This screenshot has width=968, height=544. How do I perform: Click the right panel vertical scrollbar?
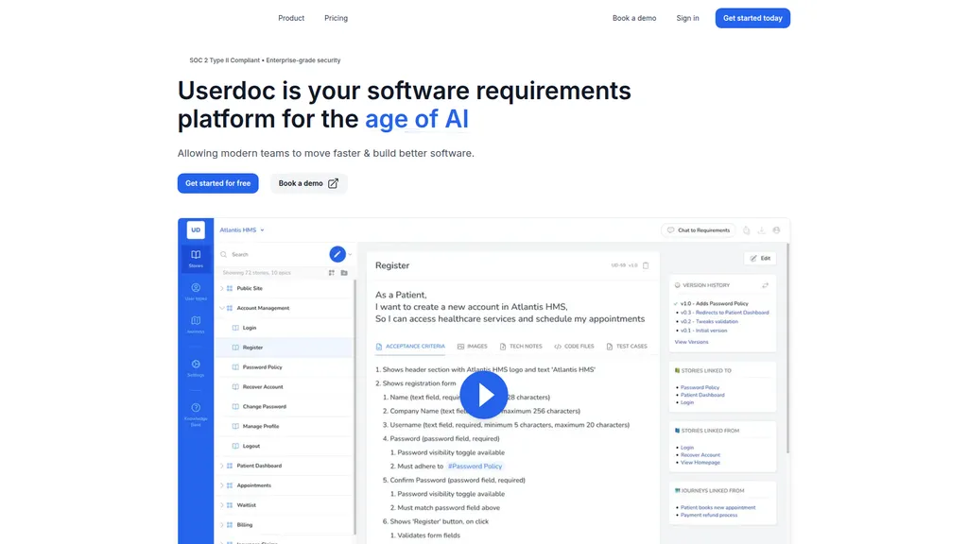[x=787, y=348]
